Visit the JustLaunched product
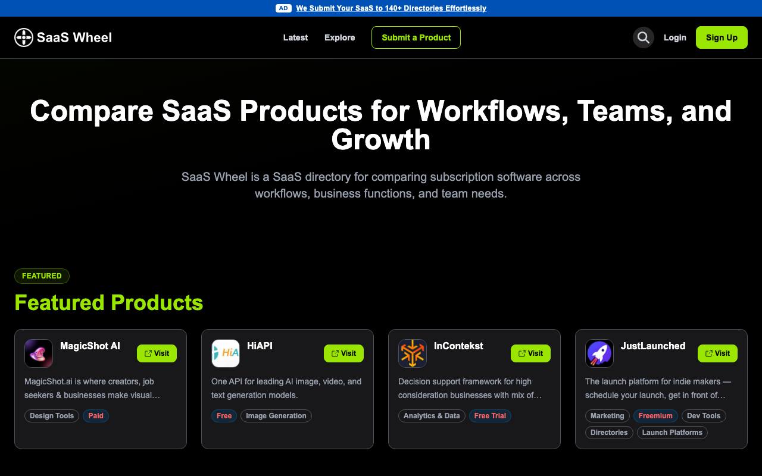This screenshot has width=762, height=476. [x=717, y=353]
